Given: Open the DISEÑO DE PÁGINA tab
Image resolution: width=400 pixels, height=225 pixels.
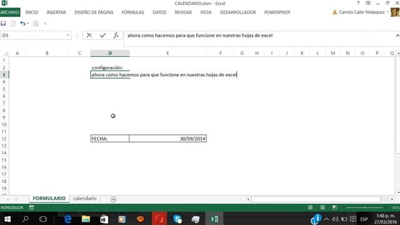Looking at the screenshot, I should (94, 12).
